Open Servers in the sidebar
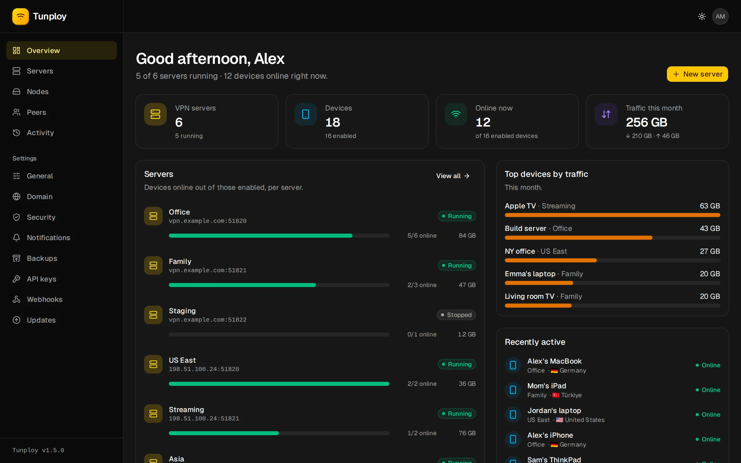This screenshot has width=741, height=463. pos(61,71)
